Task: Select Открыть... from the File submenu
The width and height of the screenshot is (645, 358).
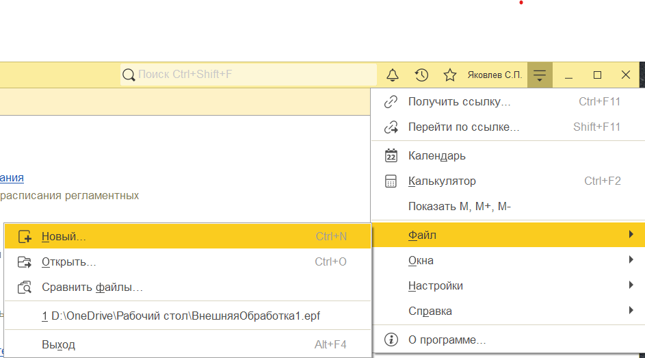Action: coord(68,262)
